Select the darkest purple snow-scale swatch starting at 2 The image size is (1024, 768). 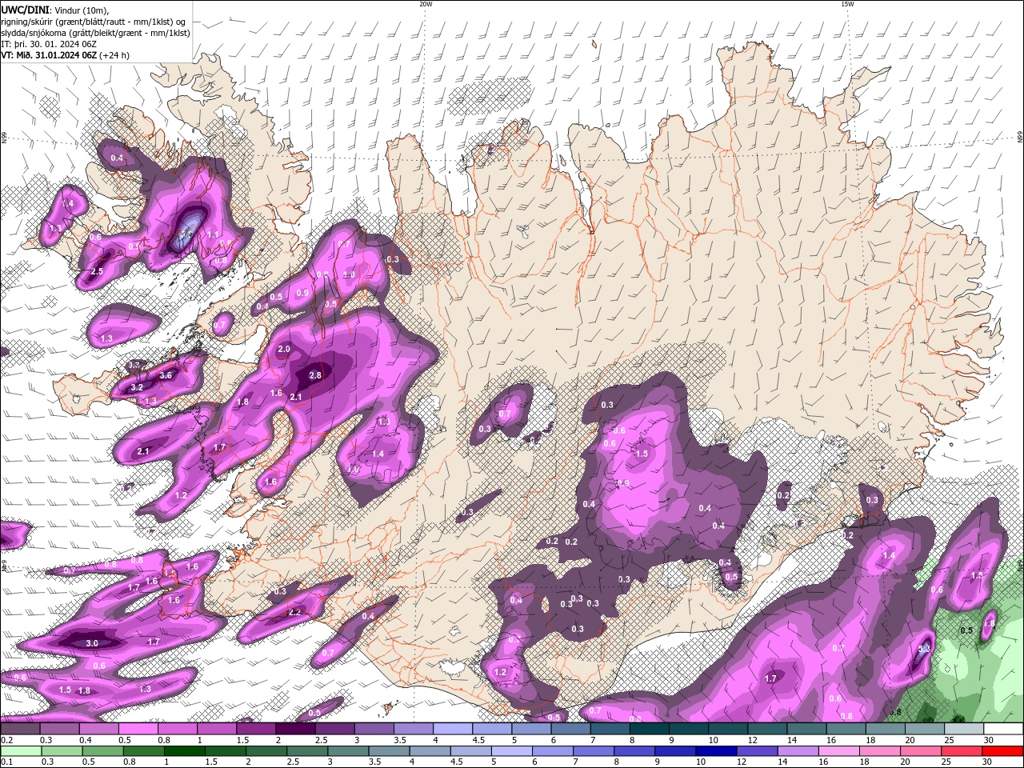pos(295,729)
